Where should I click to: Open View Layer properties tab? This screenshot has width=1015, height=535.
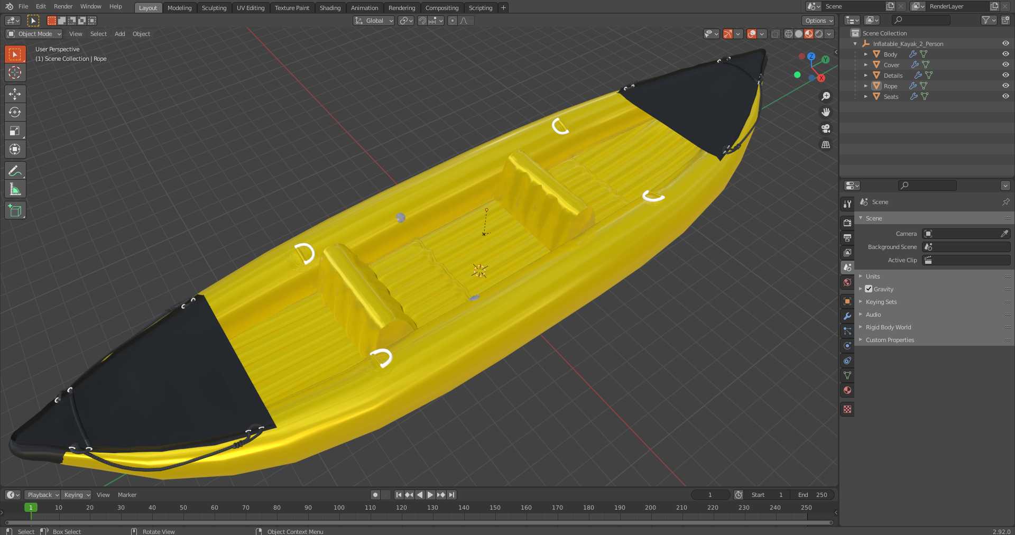847,253
